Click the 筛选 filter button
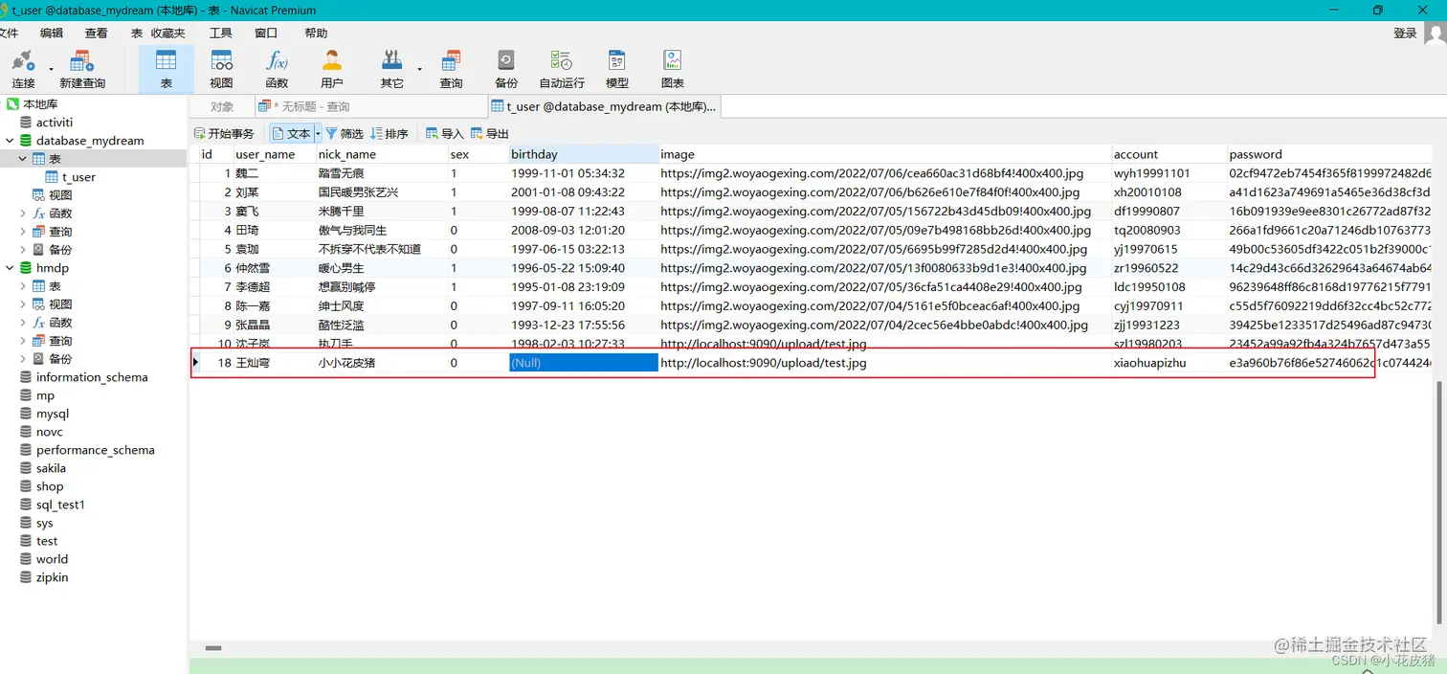Viewport: 1447px width, 674px height. click(x=345, y=134)
